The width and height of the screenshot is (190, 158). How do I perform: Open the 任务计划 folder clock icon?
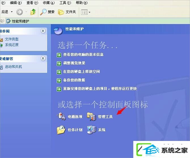point(61,130)
